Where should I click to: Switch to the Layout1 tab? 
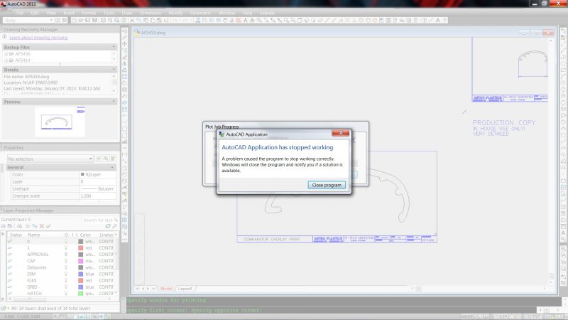(x=185, y=289)
